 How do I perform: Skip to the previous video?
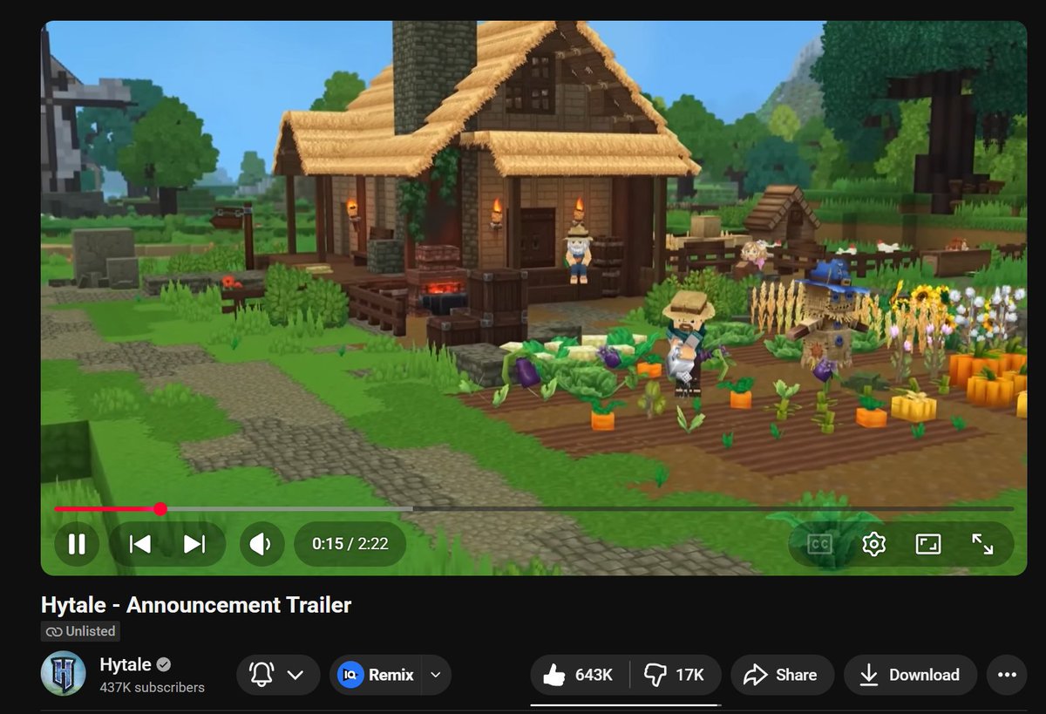(x=140, y=544)
